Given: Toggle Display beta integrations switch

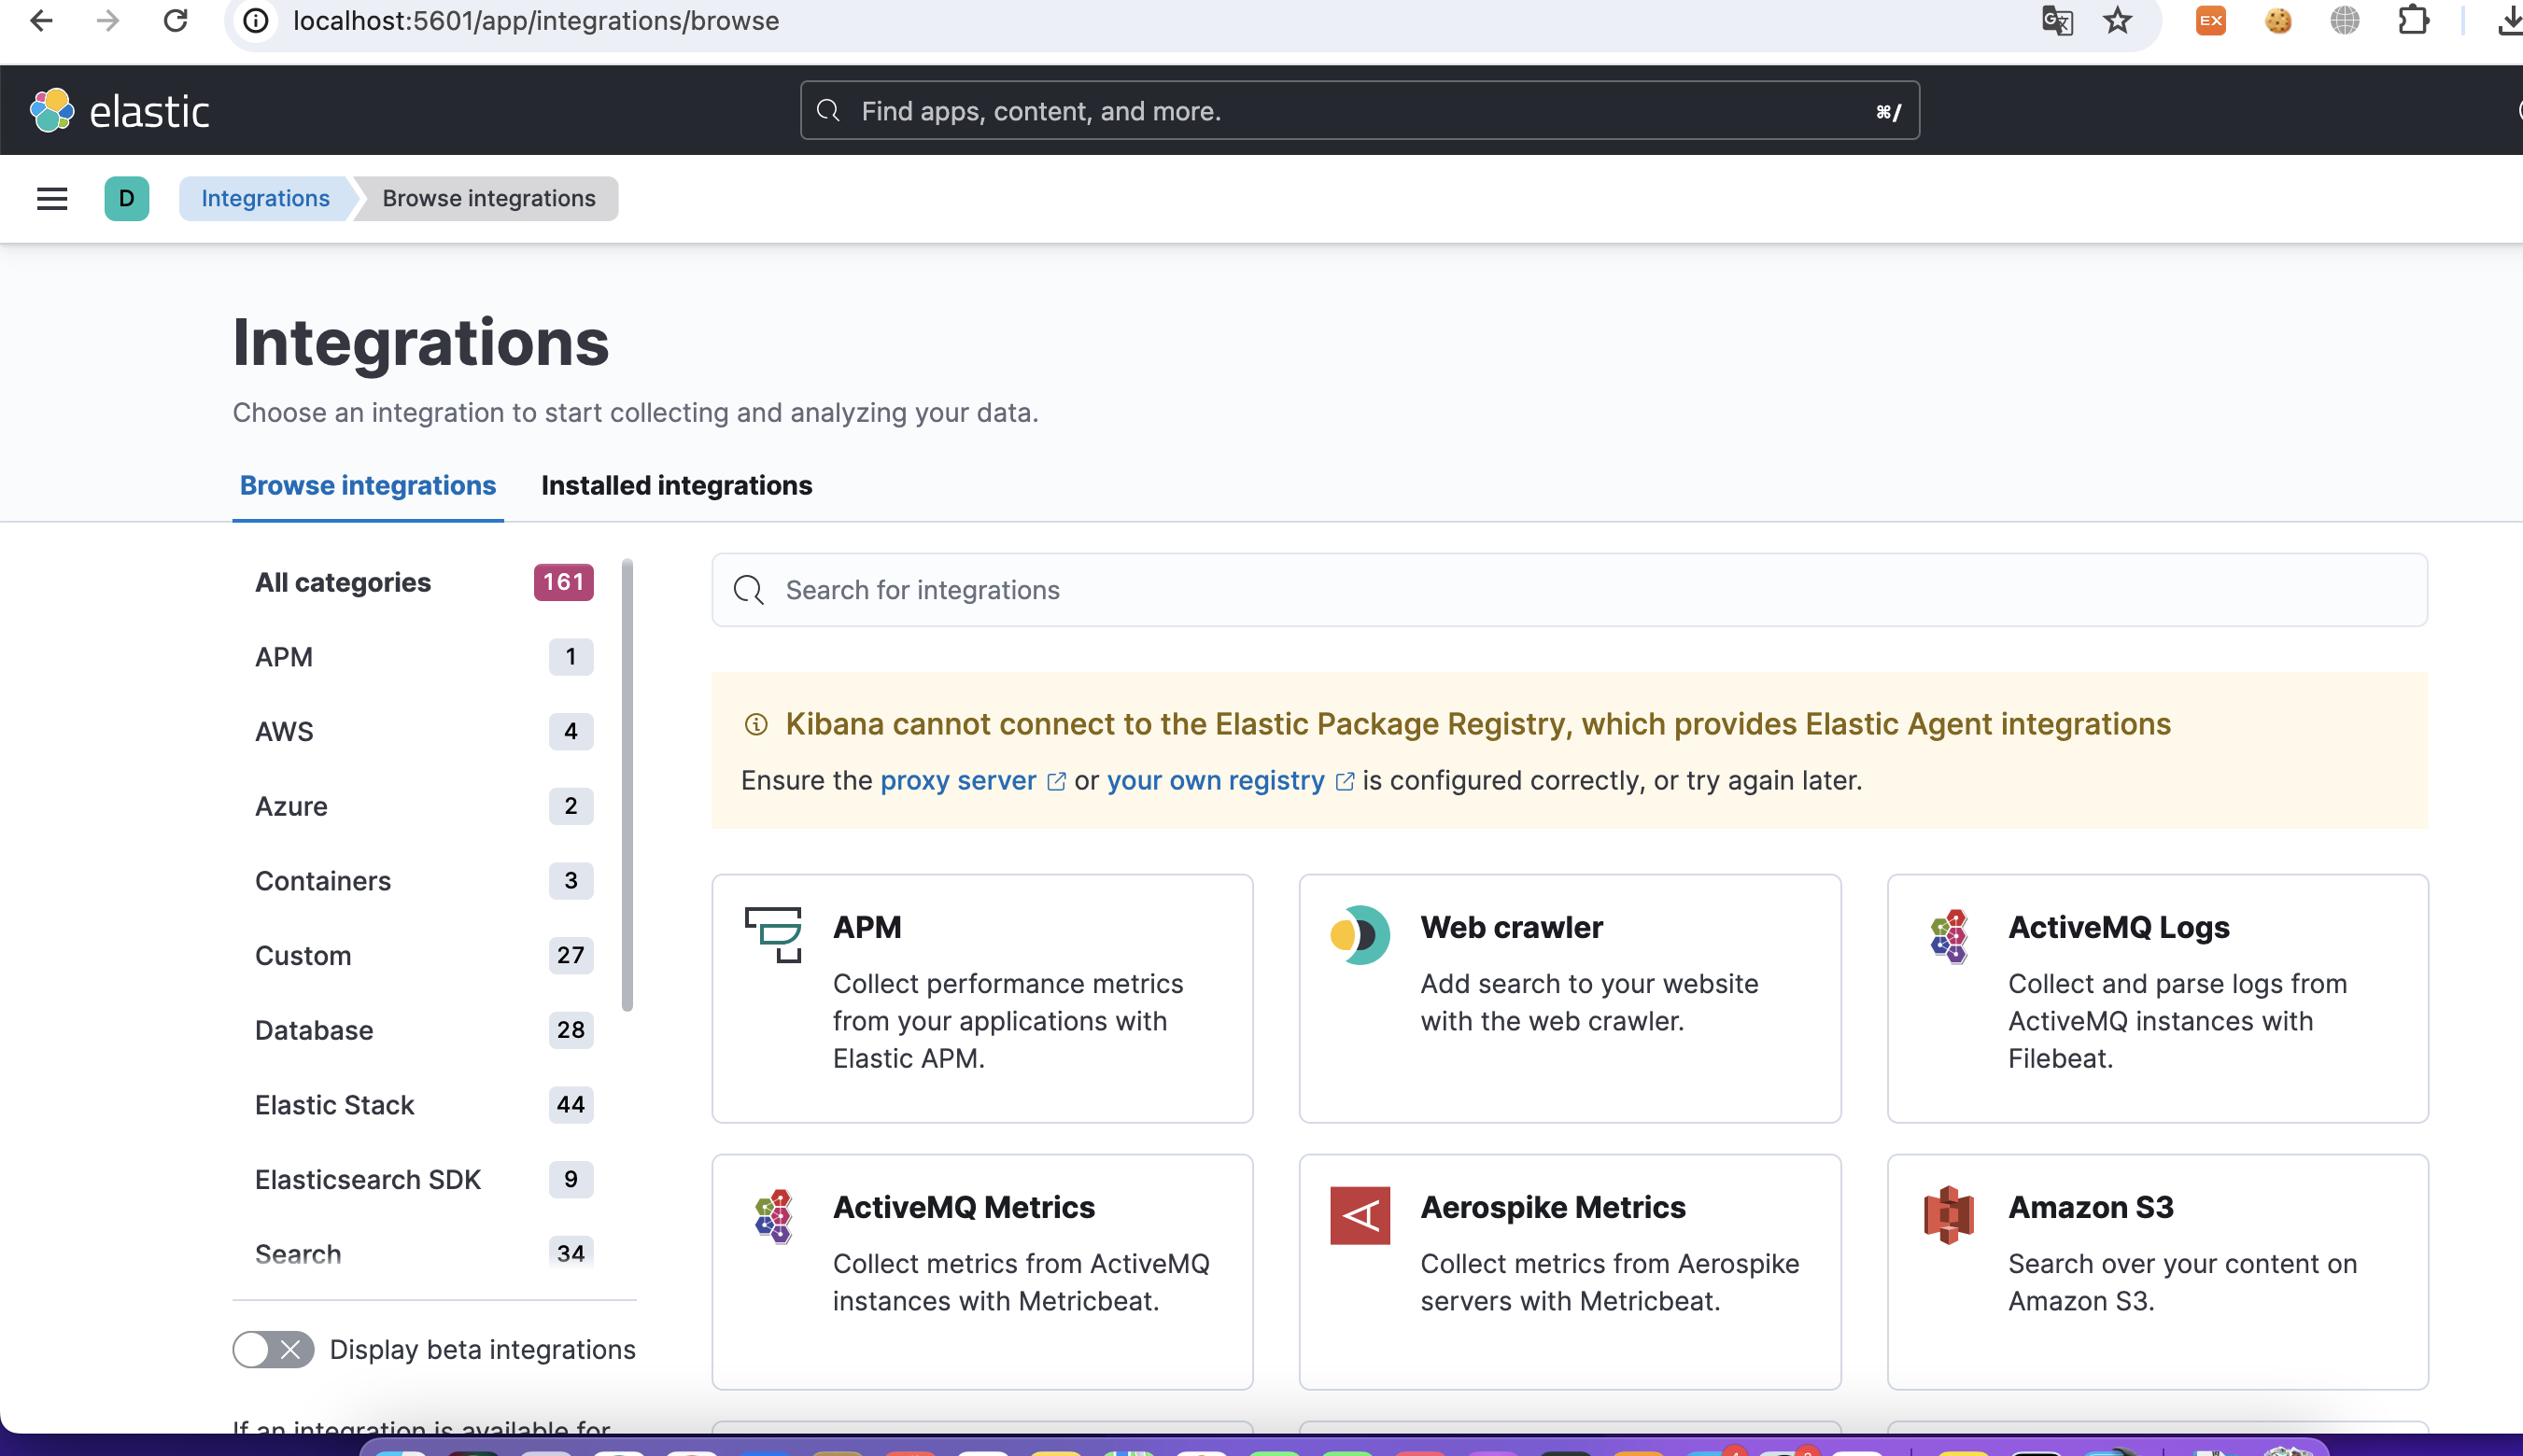Looking at the screenshot, I should click(273, 1349).
